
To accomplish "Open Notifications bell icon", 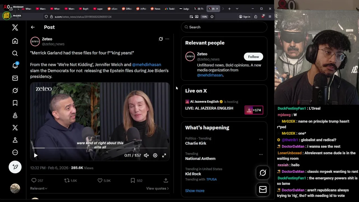I will (15, 65).
